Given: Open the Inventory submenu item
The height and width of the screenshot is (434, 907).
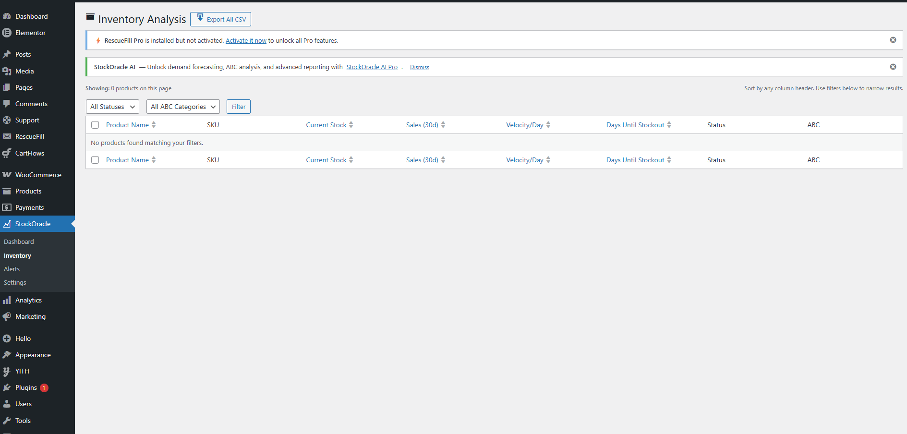Looking at the screenshot, I should (x=17, y=255).
